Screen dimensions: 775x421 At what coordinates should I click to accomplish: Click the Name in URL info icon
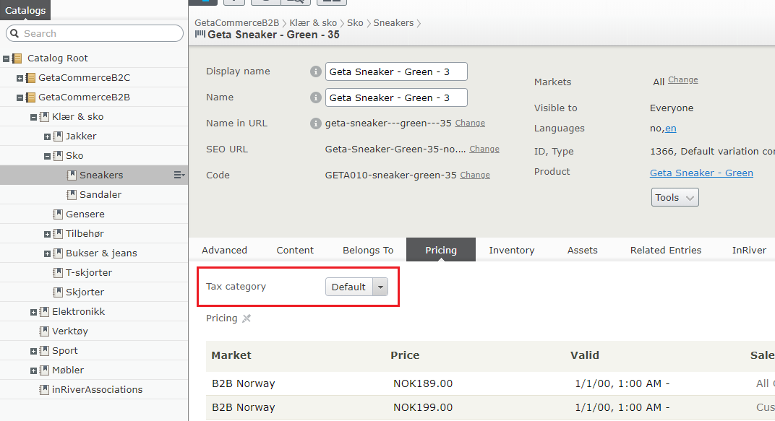tap(316, 123)
